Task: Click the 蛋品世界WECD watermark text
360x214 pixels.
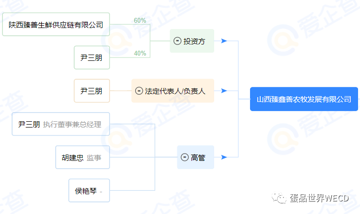Action: [319, 198]
